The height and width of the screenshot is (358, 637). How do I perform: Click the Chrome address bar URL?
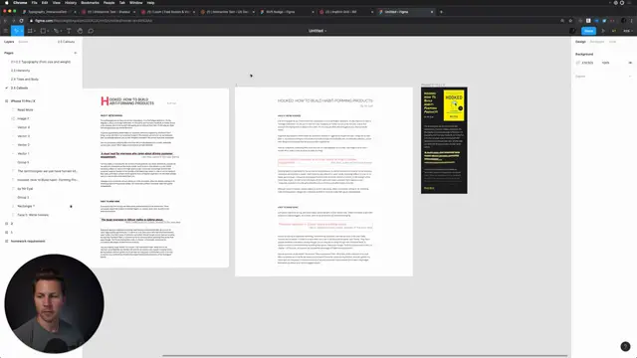(x=94, y=21)
